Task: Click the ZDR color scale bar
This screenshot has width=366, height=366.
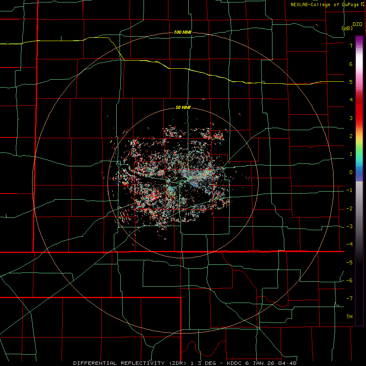Action: point(359,181)
